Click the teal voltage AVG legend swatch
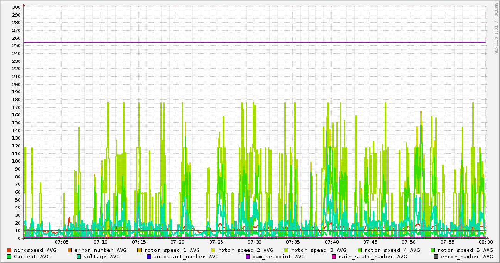 tap(79, 257)
